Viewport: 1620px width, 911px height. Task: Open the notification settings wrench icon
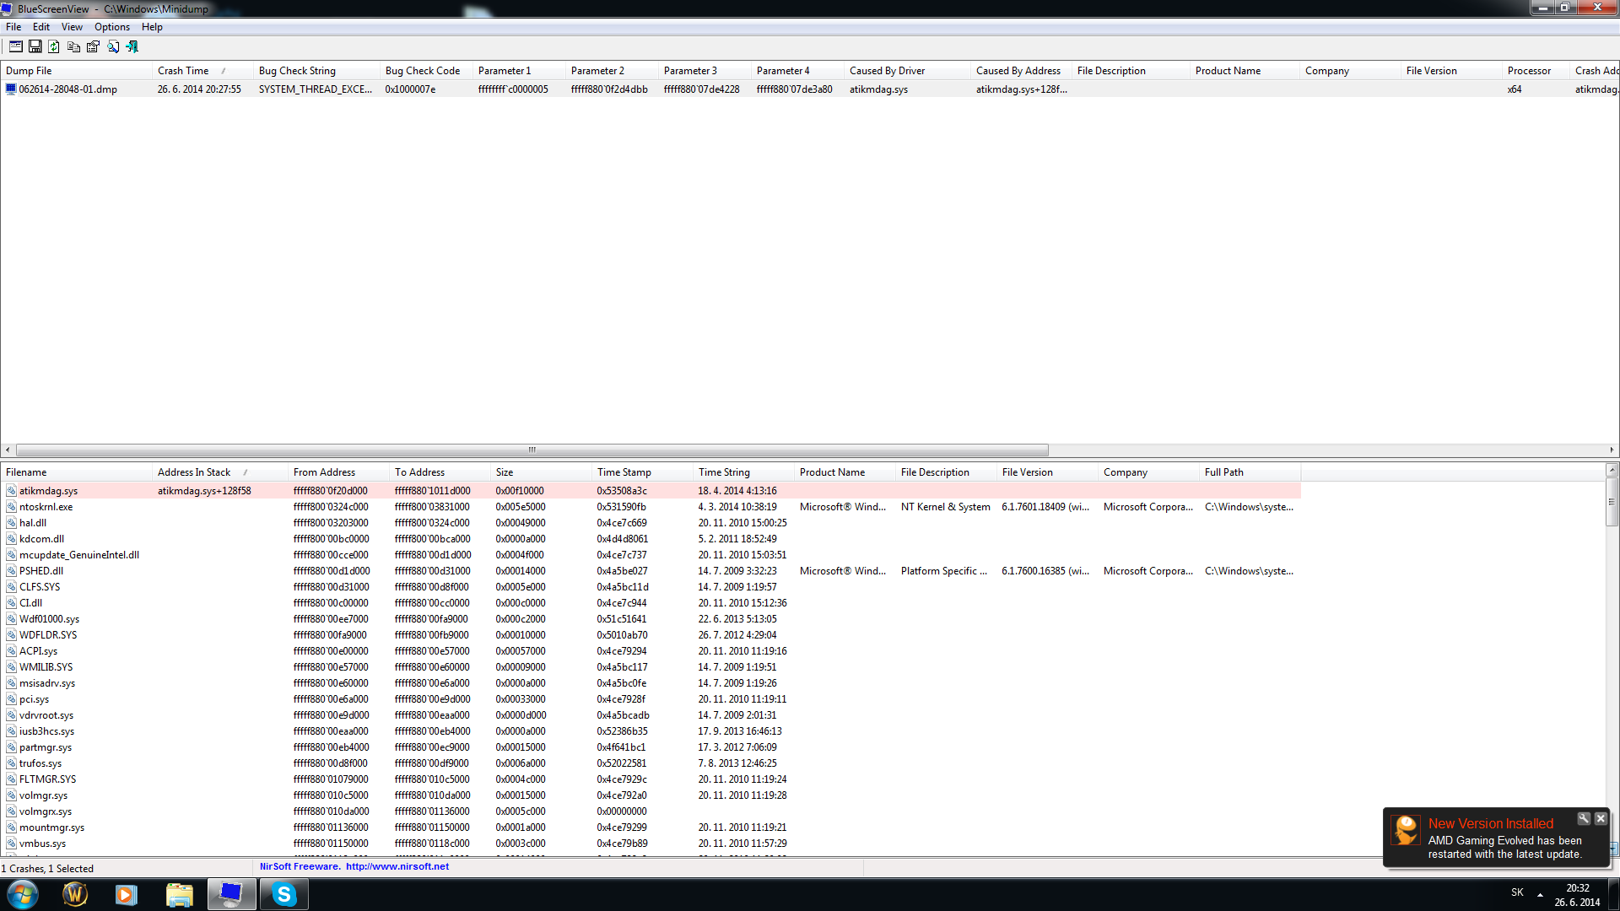1584,819
